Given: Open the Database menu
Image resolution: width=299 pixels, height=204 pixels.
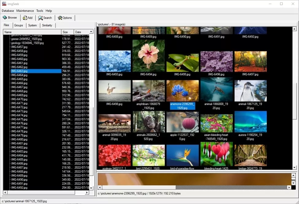Looking at the screenshot, I should point(8,11).
